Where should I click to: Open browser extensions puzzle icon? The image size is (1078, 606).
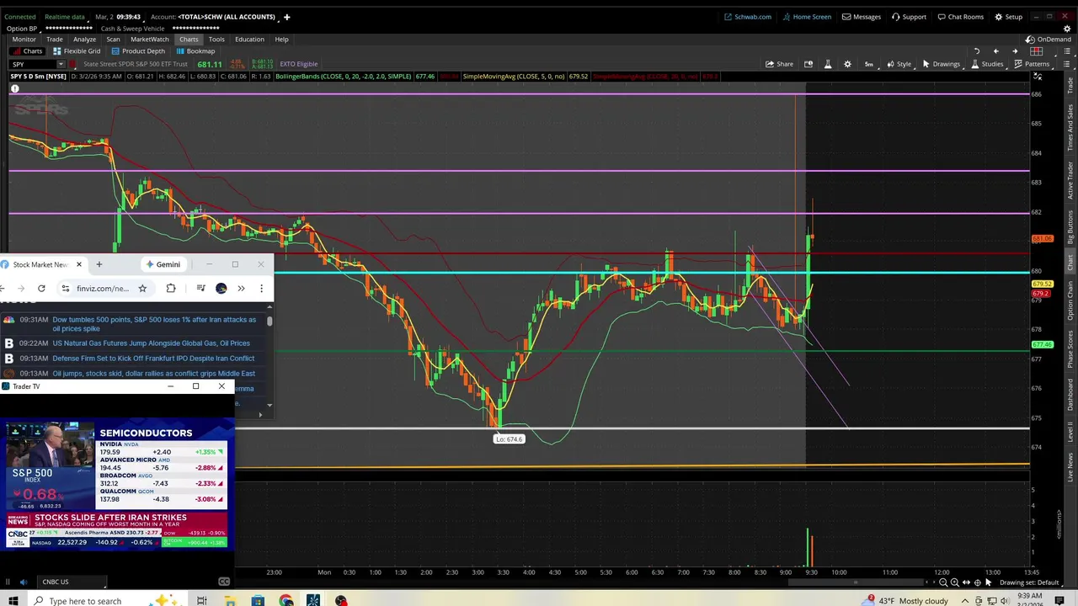pos(171,289)
